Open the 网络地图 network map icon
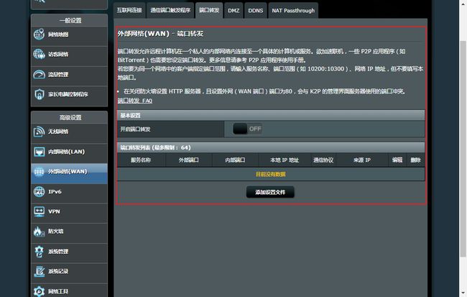The width and height of the screenshot is (467, 297). [x=39, y=35]
